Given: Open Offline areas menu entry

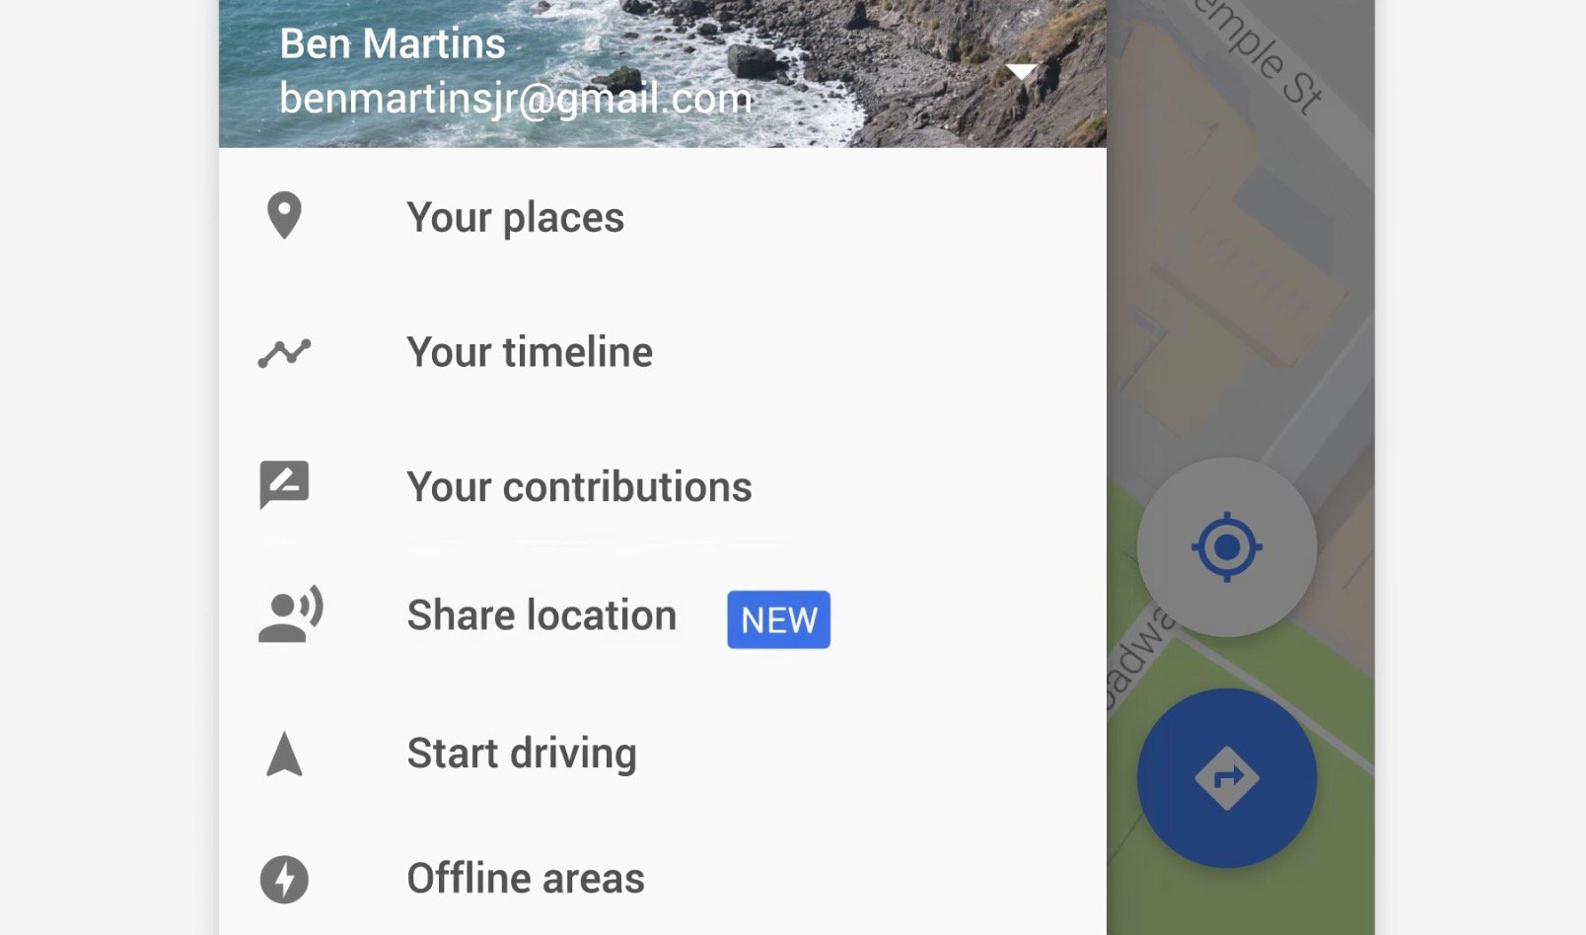Looking at the screenshot, I should 663,878.
